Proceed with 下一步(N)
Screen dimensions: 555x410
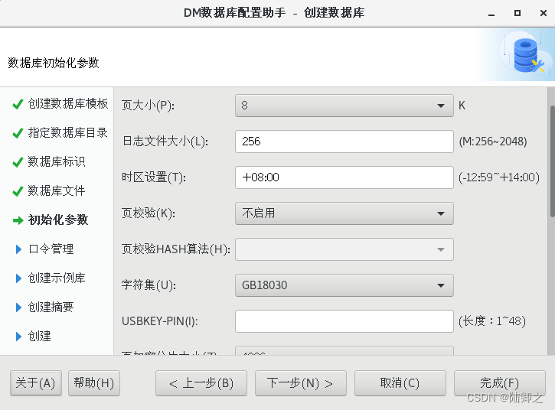301,383
